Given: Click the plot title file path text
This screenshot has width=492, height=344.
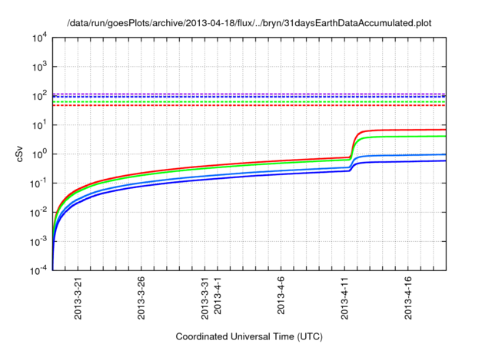Looking at the screenshot, I should (x=246, y=23).
